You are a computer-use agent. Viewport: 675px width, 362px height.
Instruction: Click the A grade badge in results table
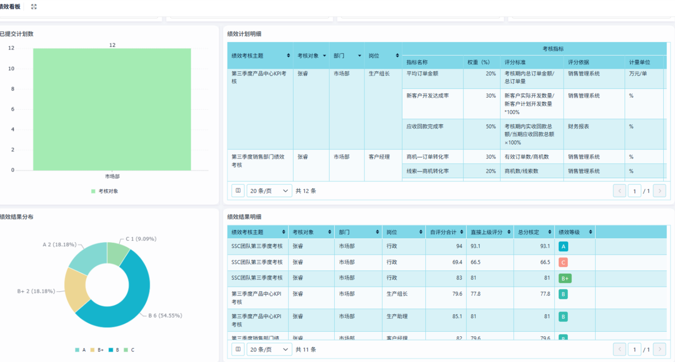(x=564, y=246)
